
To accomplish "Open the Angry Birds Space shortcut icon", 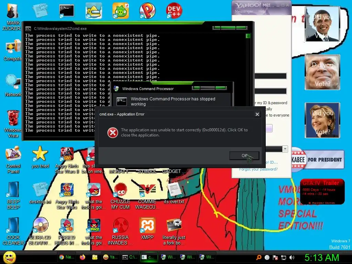I will [x=93, y=231].
